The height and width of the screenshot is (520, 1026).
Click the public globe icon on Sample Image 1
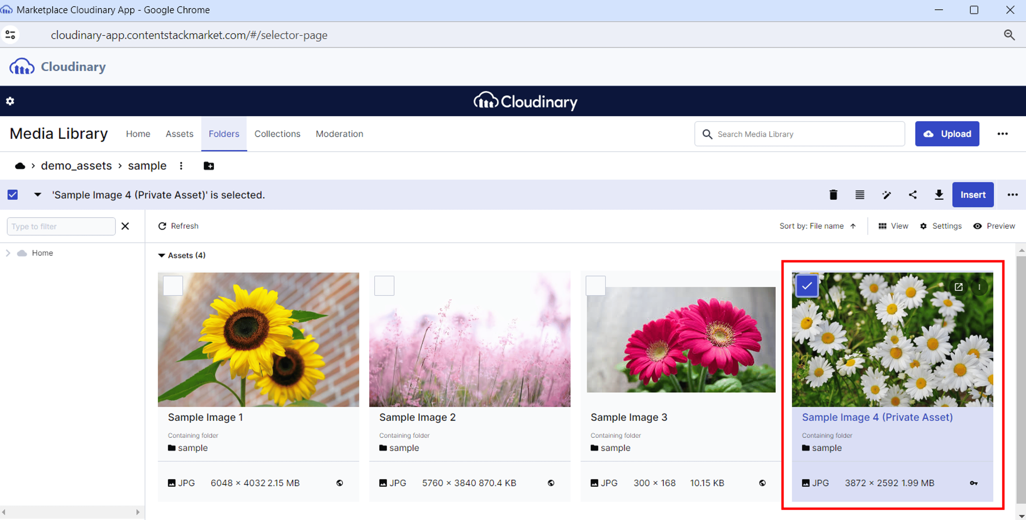pyautogui.click(x=340, y=483)
